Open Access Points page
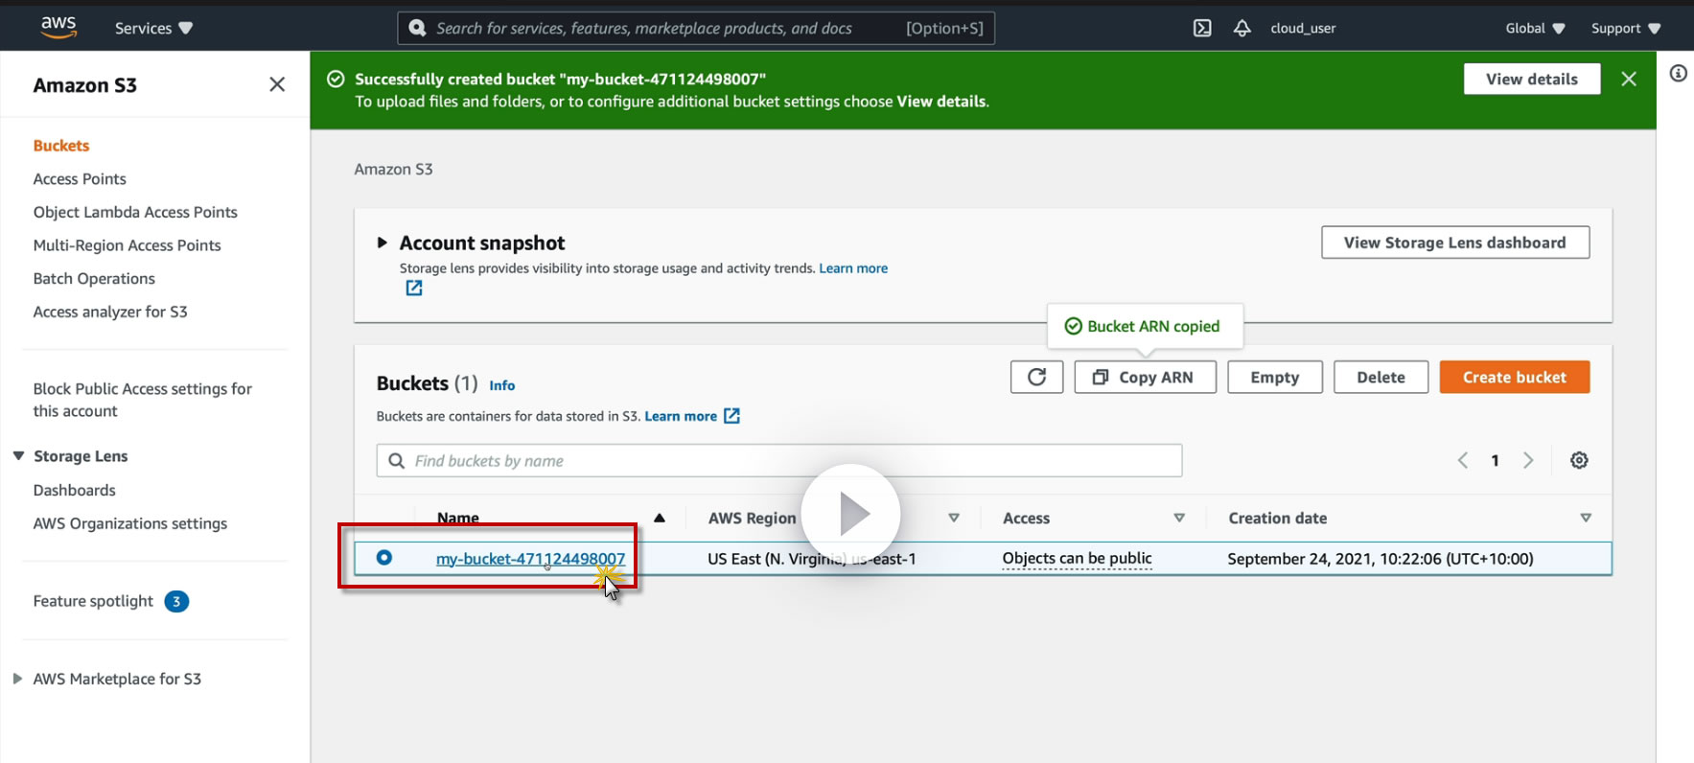1694x763 pixels. tap(80, 179)
